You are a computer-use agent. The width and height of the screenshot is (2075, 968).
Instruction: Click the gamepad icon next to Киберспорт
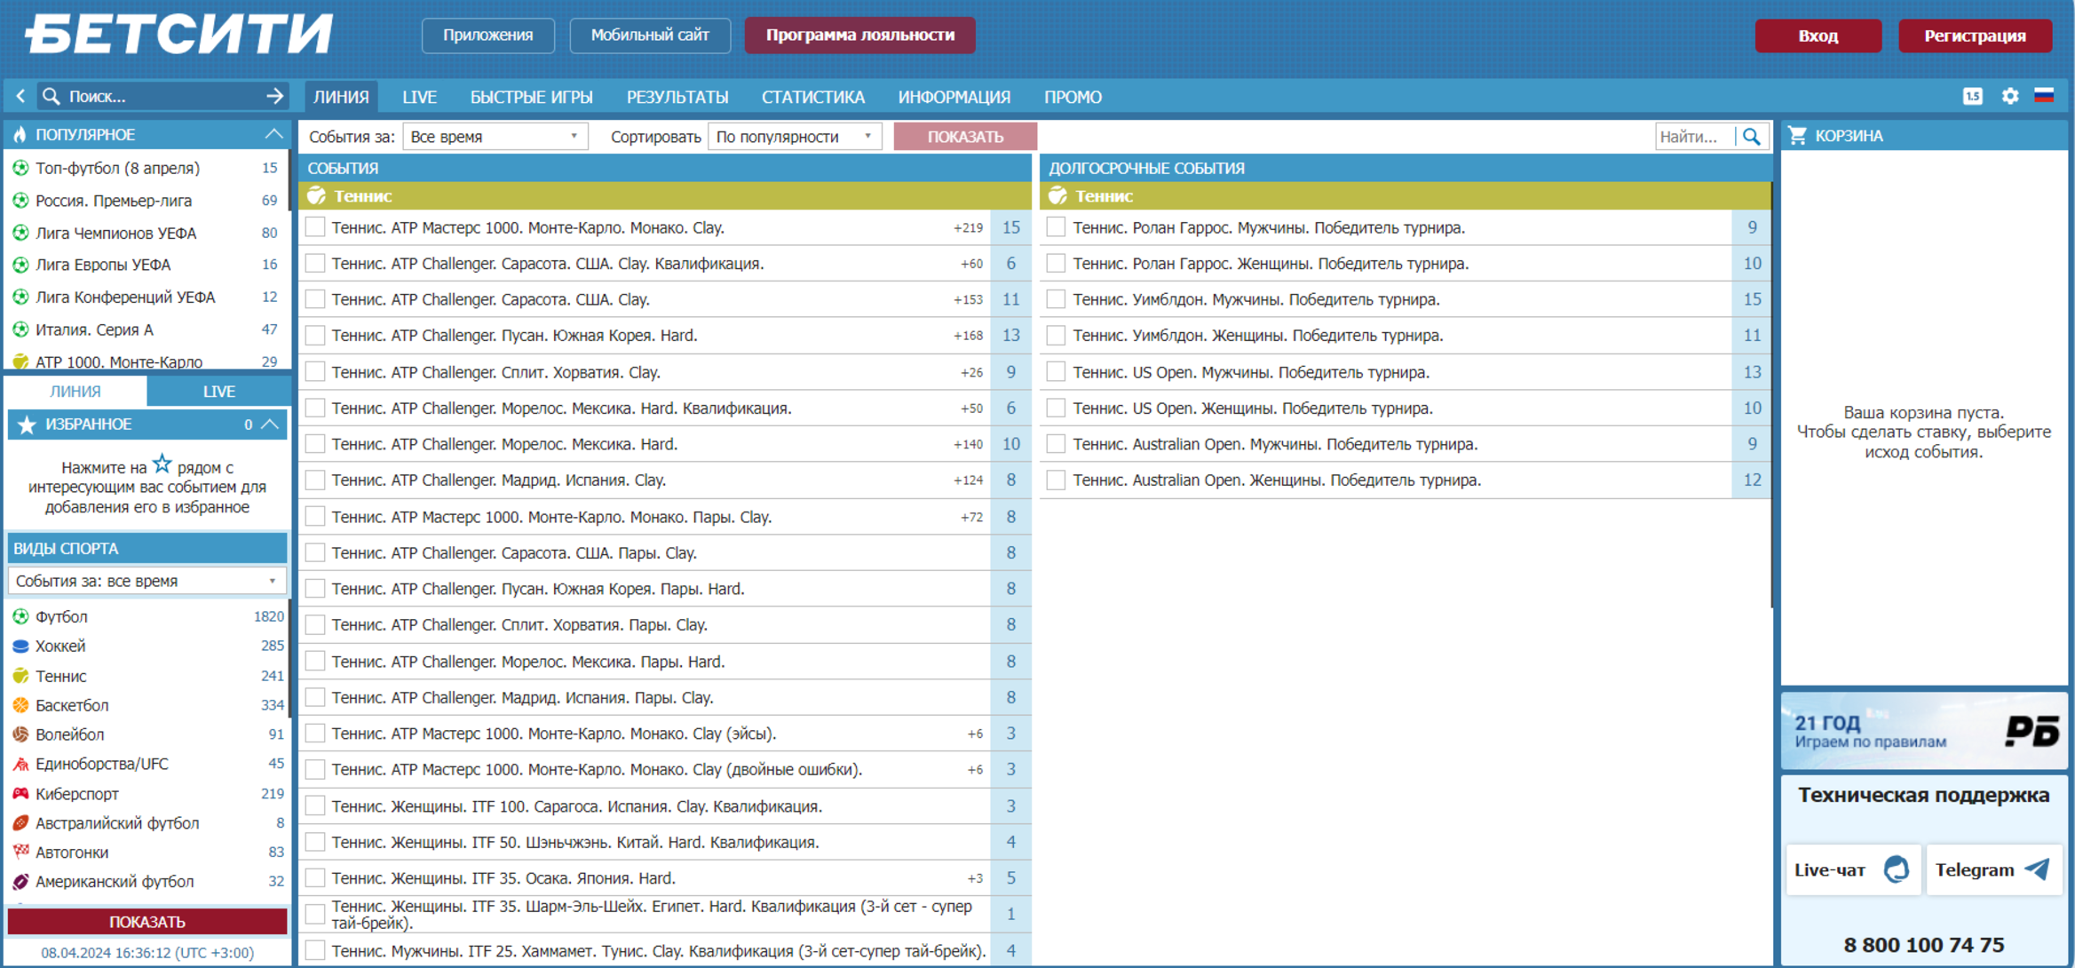tap(20, 793)
